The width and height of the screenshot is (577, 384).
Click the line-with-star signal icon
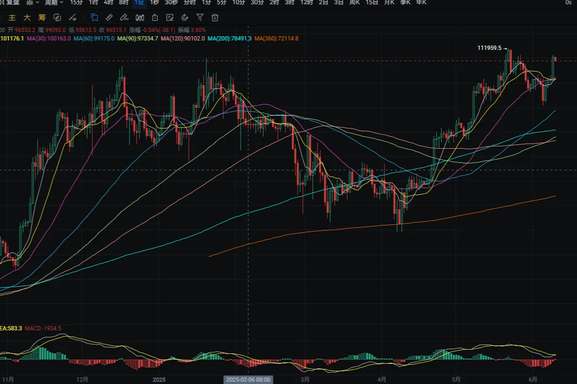72,17
